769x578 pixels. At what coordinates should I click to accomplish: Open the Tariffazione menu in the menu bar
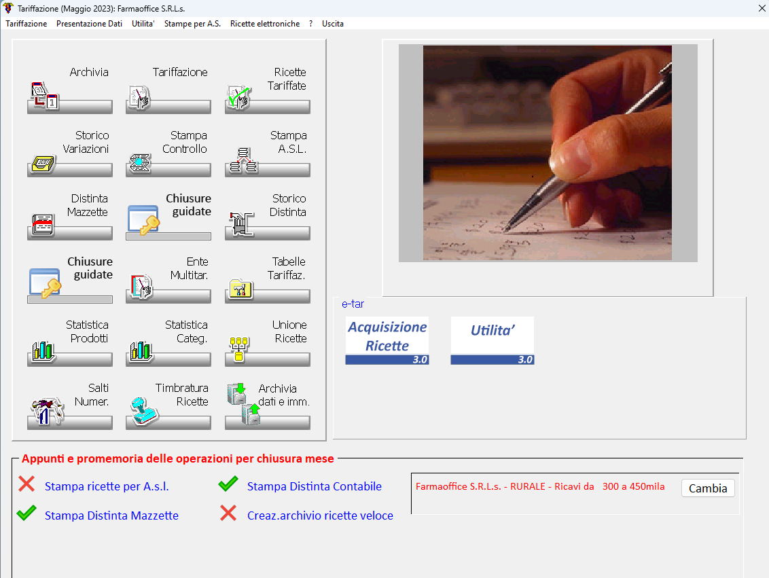pos(26,24)
